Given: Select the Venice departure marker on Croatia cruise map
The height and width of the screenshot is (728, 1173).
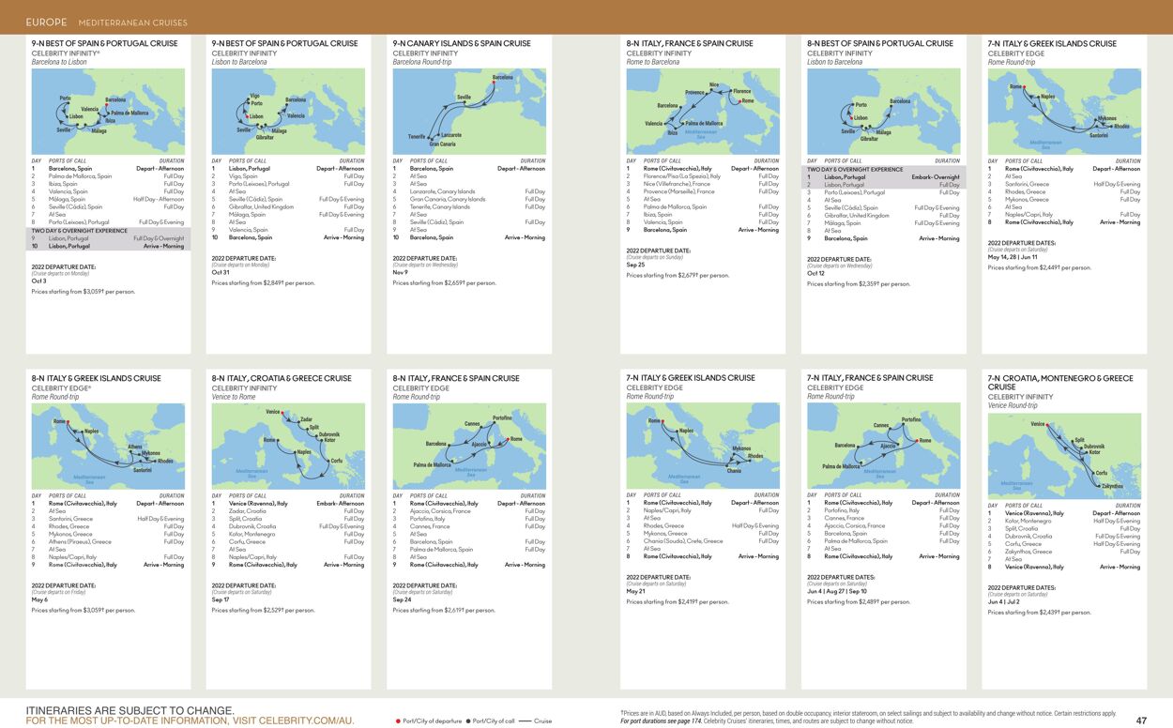Looking at the screenshot, I should coord(1047,425).
